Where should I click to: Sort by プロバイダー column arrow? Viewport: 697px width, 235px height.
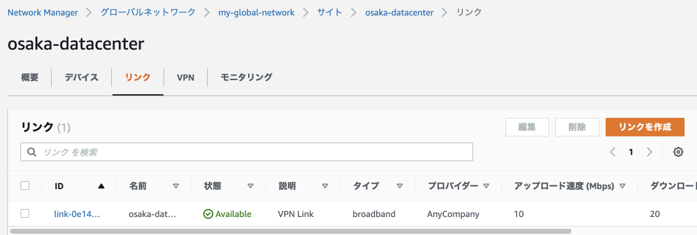pyautogui.click(x=486, y=186)
